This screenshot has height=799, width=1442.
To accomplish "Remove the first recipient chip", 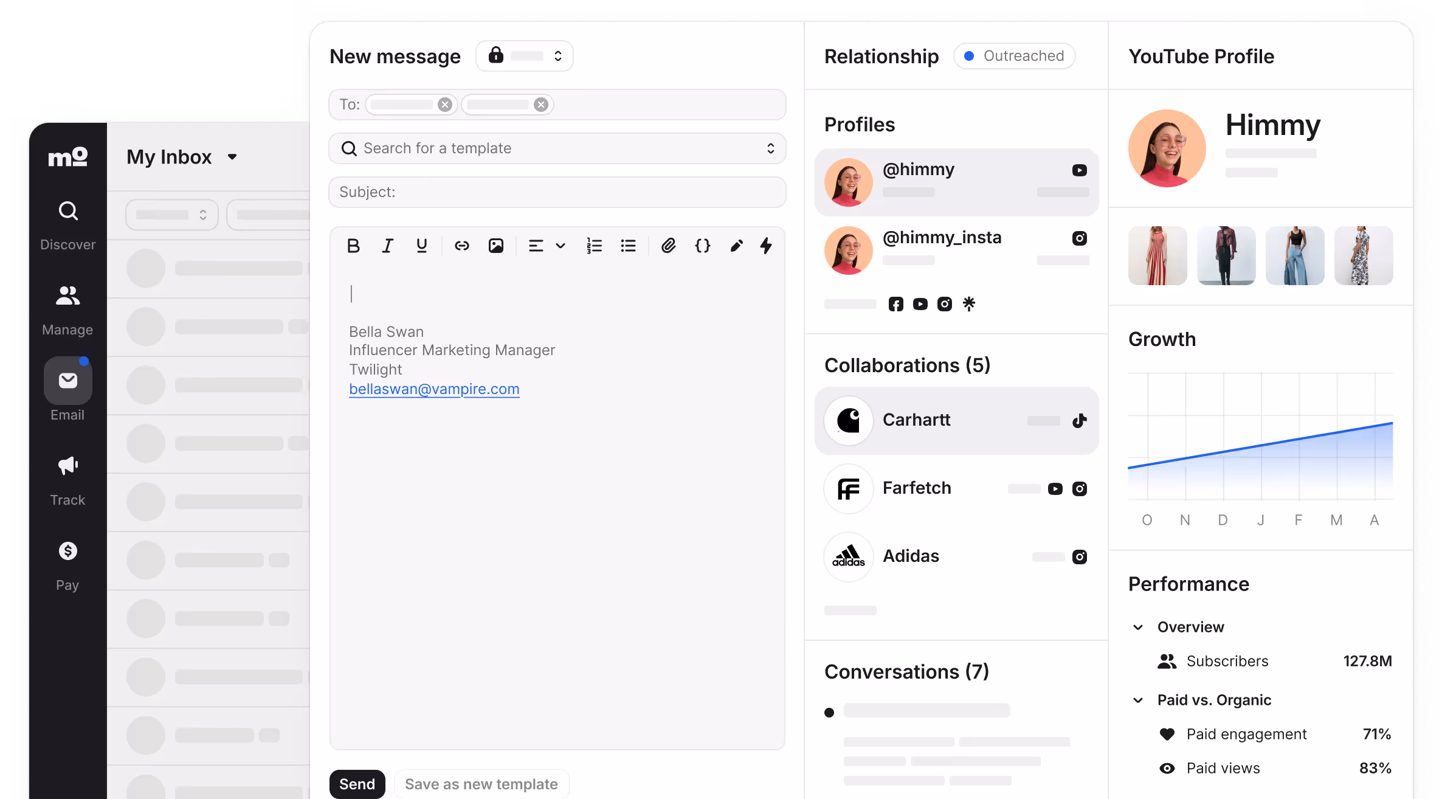I will (x=445, y=105).
